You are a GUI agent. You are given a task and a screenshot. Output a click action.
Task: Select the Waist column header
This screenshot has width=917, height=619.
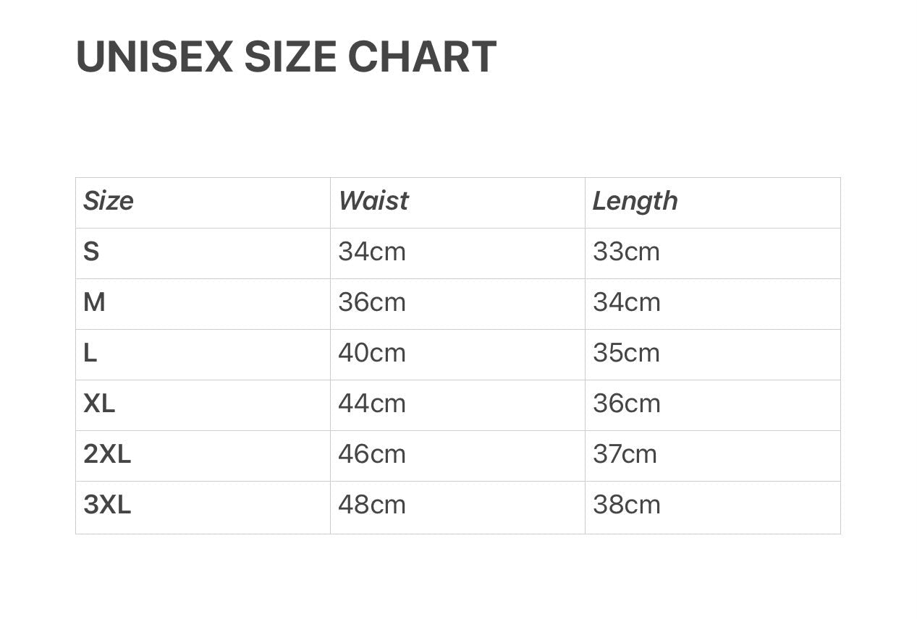373,201
